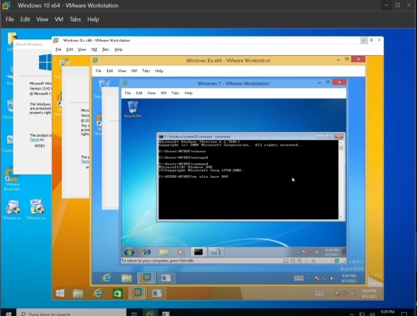Show hidden tray icons on inner Windows 8 taskbar

point(309,278)
